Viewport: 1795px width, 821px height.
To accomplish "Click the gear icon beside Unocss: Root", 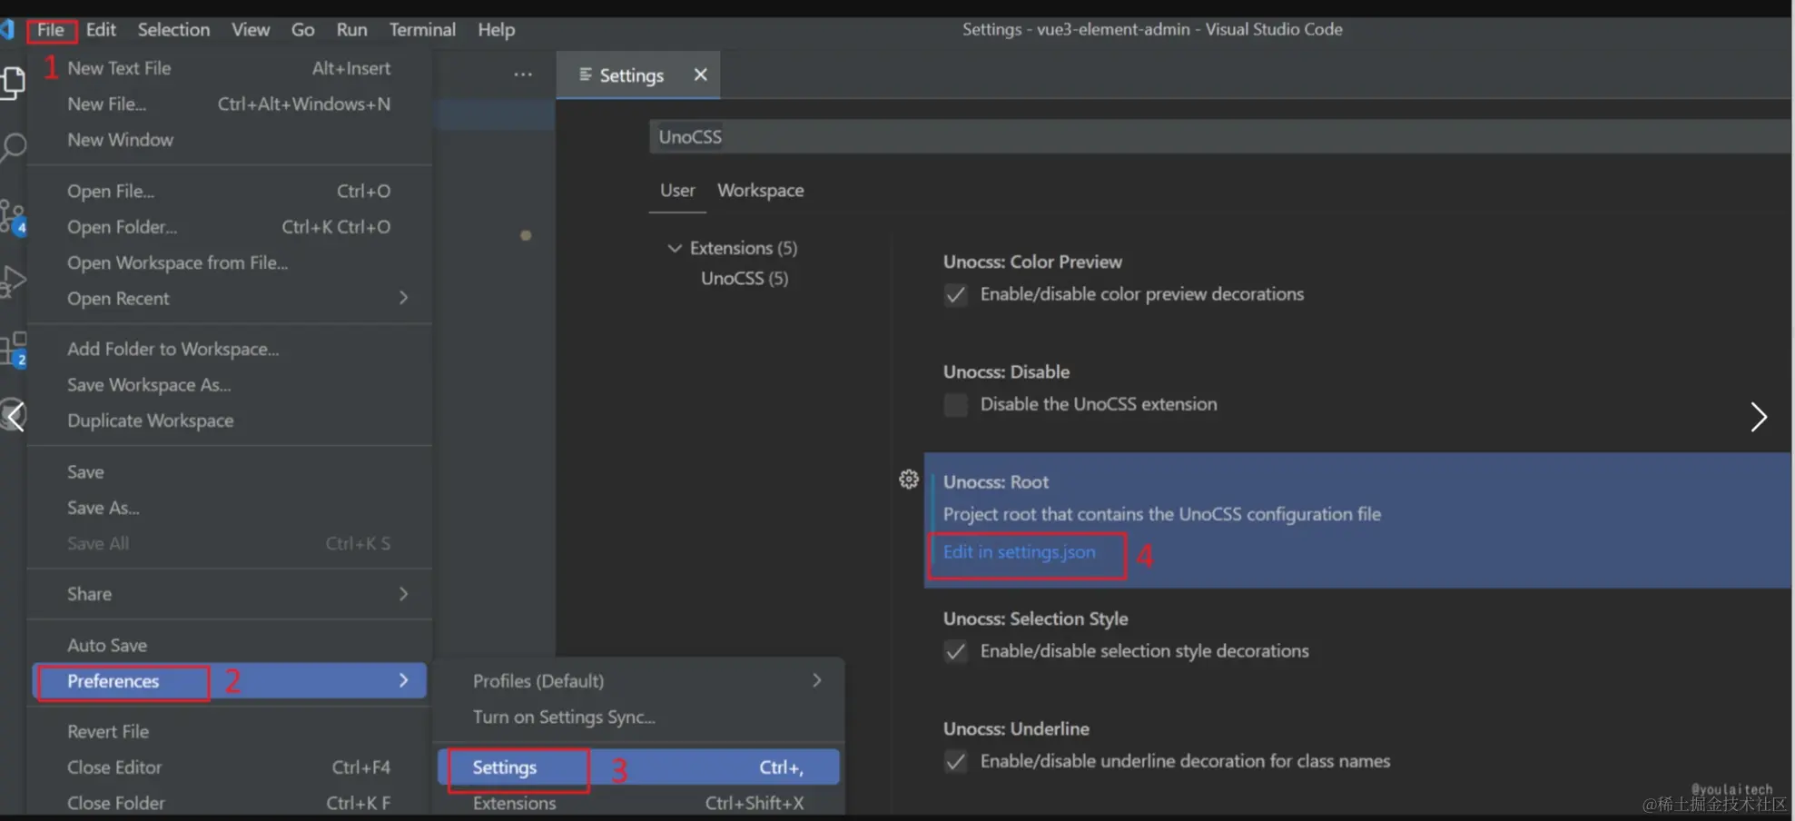I will pyautogui.click(x=909, y=480).
